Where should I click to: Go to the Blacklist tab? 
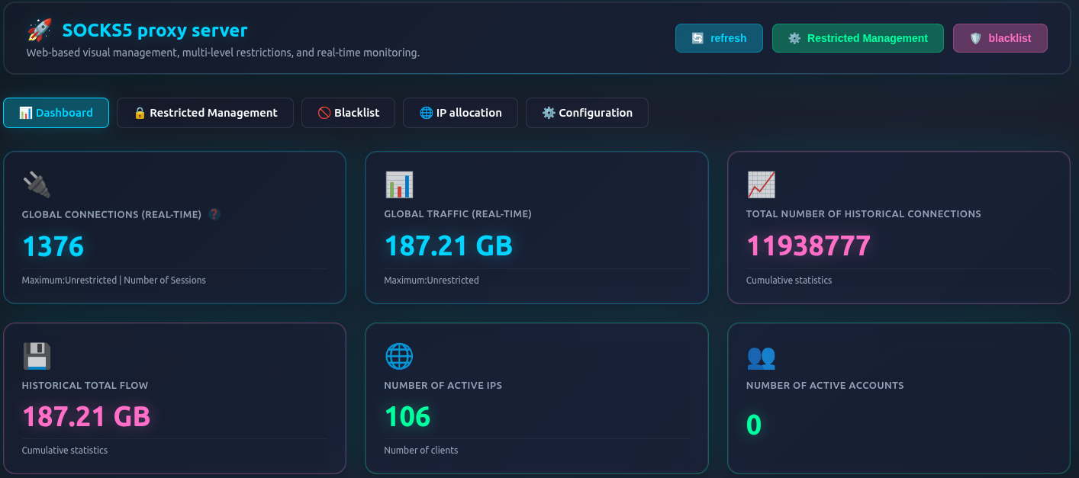coord(348,113)
